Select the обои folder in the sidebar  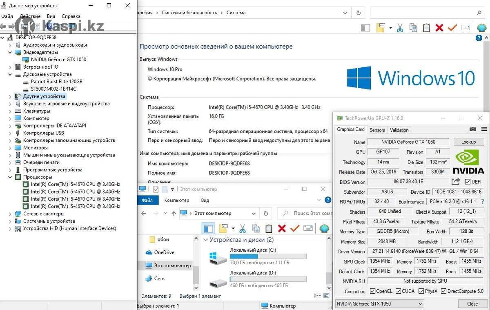[163, 239]
